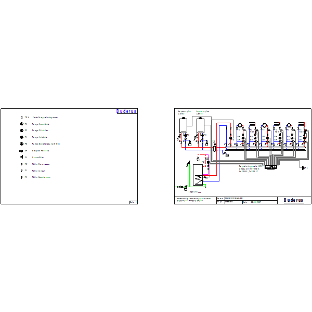This screenshot has height=312, width=312.
Task: Select the FB hot water sensor symbol
Action: 21,164
